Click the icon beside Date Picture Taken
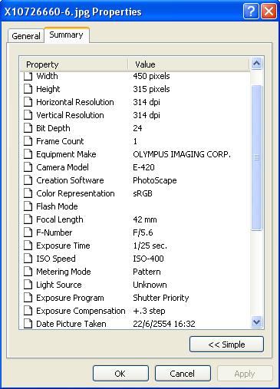The height and width of the screenshot is (389, 280). click(x=28, y=324)
